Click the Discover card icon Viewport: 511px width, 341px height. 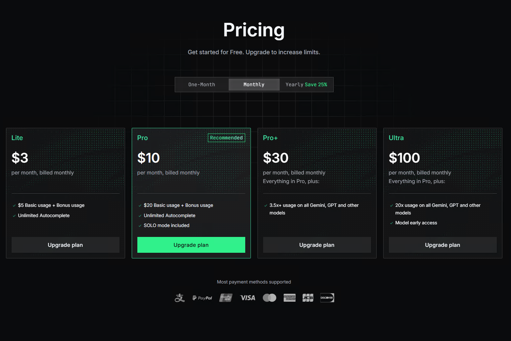click(x=327, y=298)
